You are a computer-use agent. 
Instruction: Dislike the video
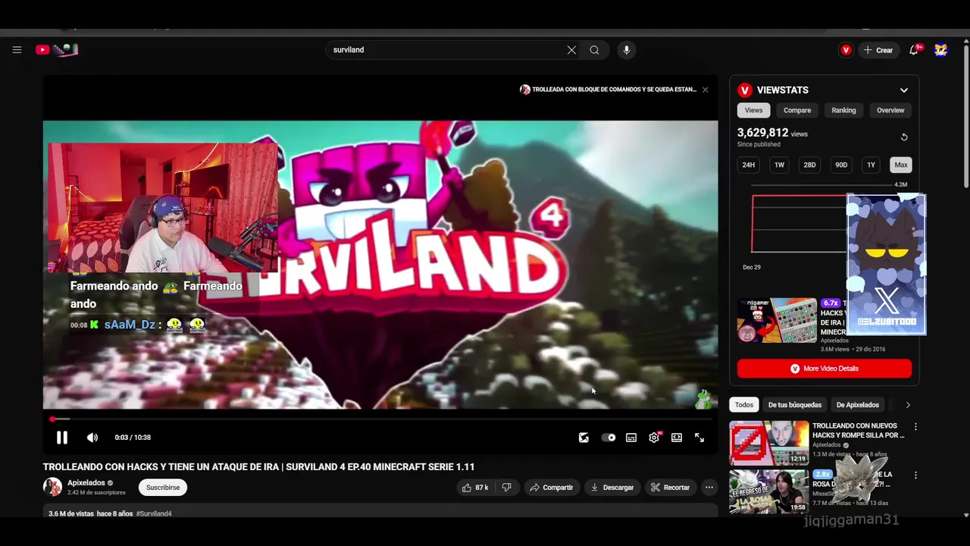click(x=506, y=488)
